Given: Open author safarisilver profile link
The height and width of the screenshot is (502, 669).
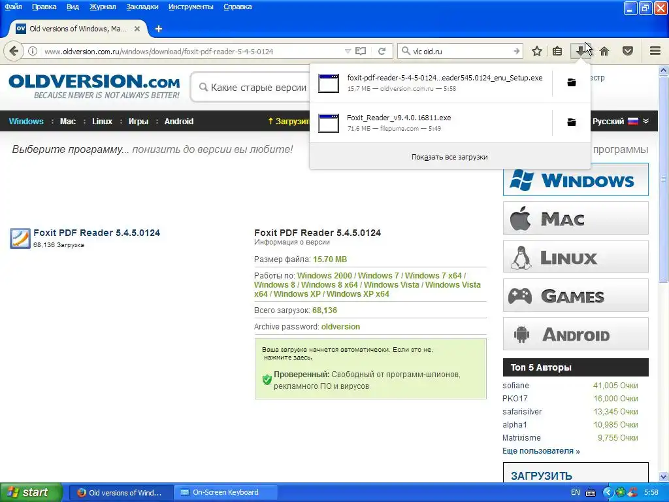Looking at the screenshot, I should 522,412.
